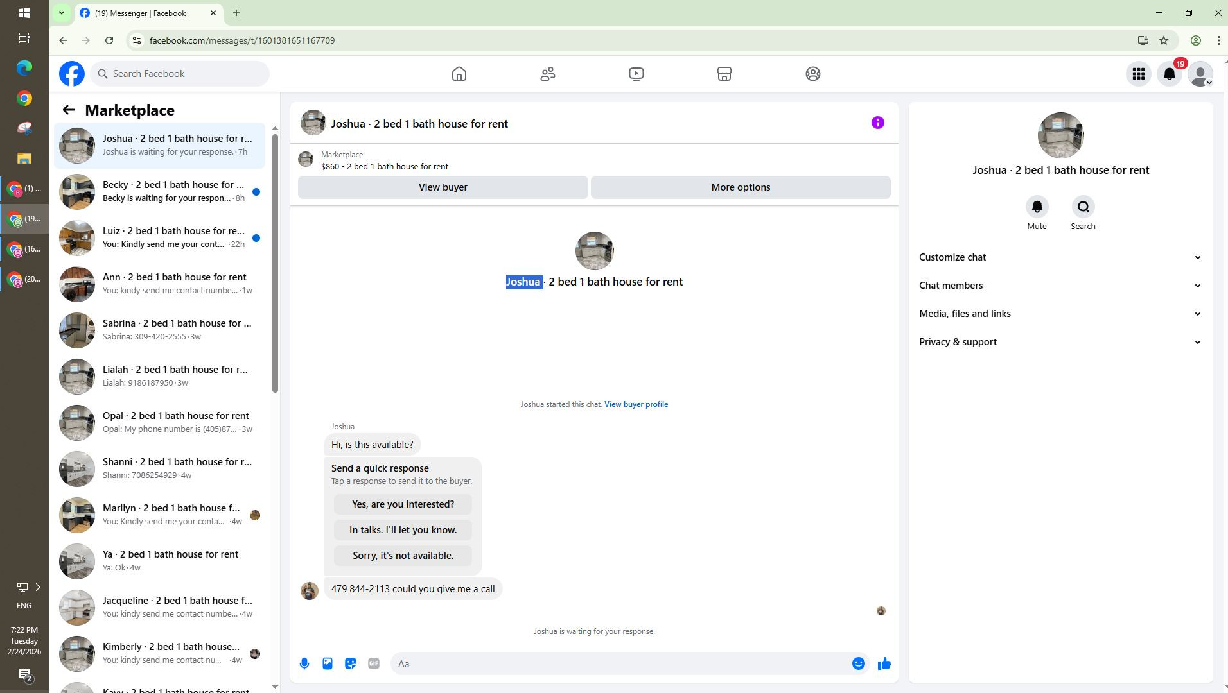Image resolution: width=1228 pixels, height=693 pixels.
Task: Click the Messenger browser tab
Action: [x=149, y=13]
